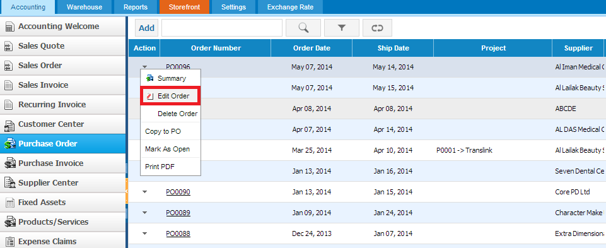Open the Exchange Rate tab
The width and height of the screenshot is (606, 248).
pos(290,7)
